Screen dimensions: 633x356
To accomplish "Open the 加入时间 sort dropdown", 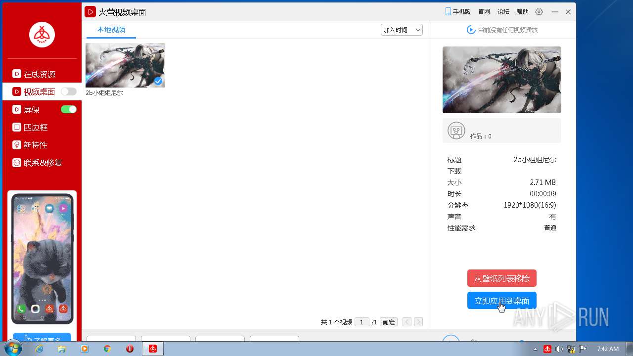I will point(402,30).
